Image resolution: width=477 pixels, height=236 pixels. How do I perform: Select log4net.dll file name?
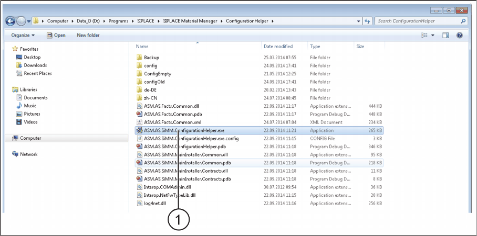[155, 203]
